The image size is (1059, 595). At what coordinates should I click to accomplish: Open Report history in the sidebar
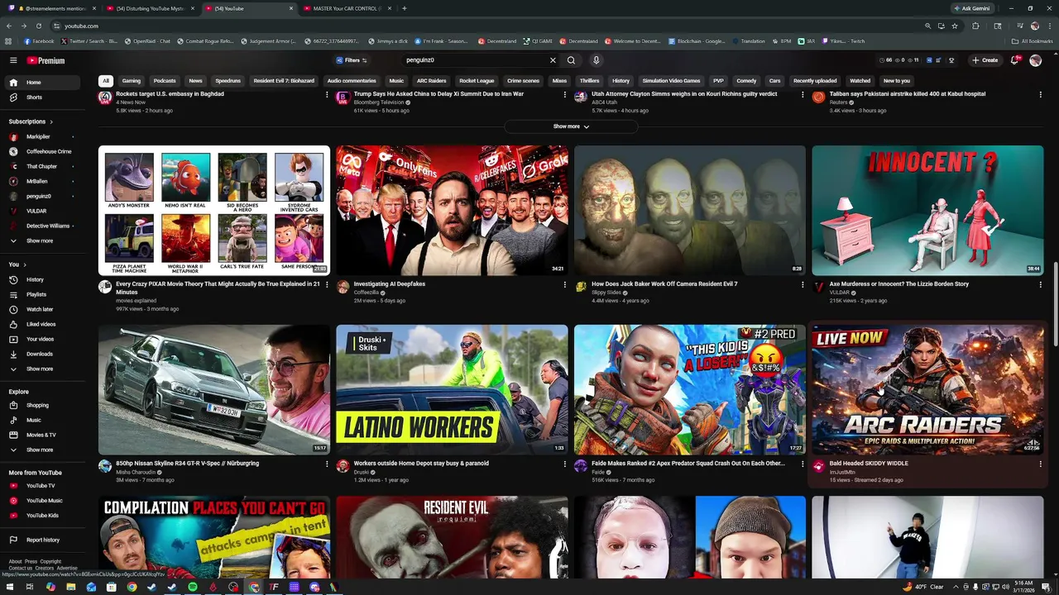pyautogui.click(x=41, y=540)
